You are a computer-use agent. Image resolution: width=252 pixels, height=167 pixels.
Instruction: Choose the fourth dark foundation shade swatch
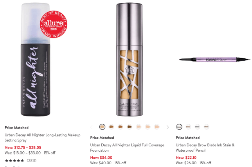(x=130, y=127)
